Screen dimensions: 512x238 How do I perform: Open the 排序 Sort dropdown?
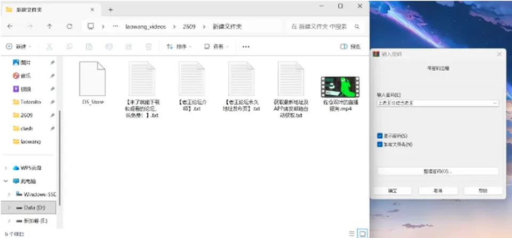tap(179, 47)
